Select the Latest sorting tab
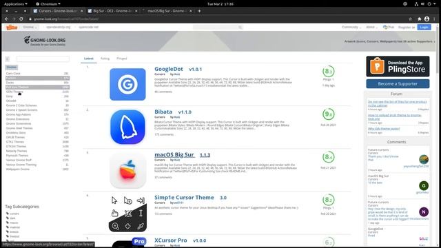The height and width of the screenshot is (248, 441). [89, 59]
